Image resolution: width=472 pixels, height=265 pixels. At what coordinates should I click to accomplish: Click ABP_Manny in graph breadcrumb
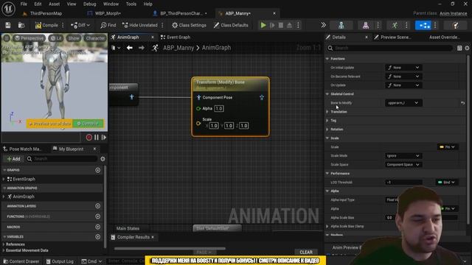coord(178,48)
